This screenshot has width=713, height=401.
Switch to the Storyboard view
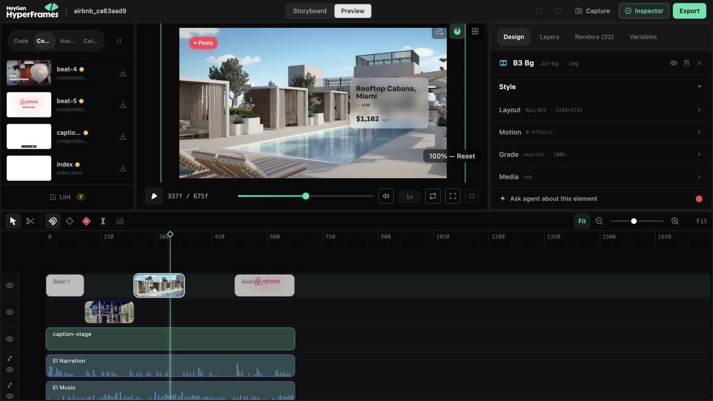click(310, 11)
